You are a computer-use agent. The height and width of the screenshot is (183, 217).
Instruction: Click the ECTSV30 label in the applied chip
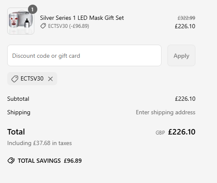(x=32, y=78)
